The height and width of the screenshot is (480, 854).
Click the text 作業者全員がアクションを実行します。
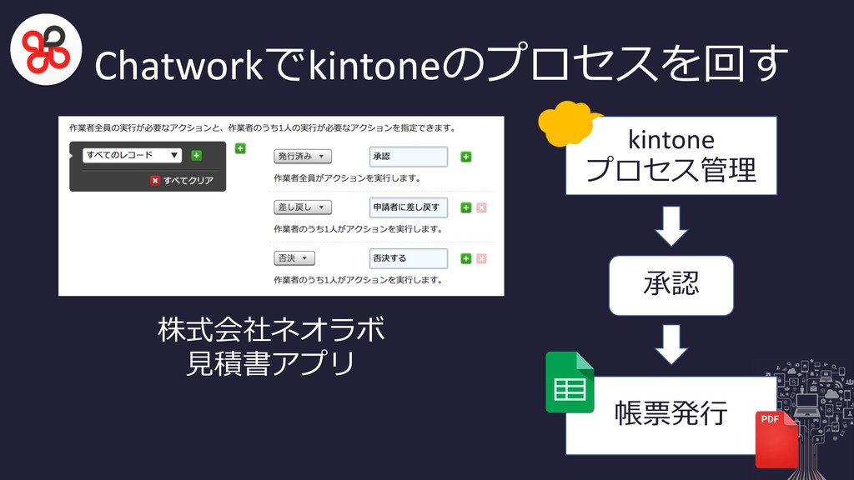[x=347, y=178]
